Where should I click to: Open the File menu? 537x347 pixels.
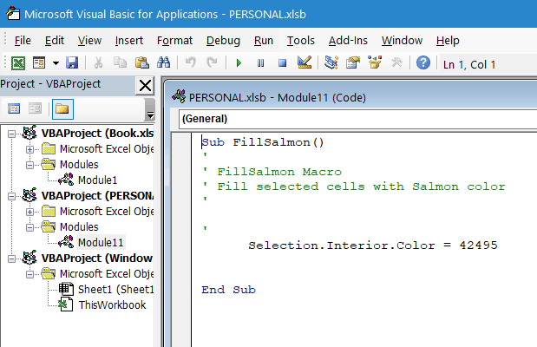(x=23, y=41)
